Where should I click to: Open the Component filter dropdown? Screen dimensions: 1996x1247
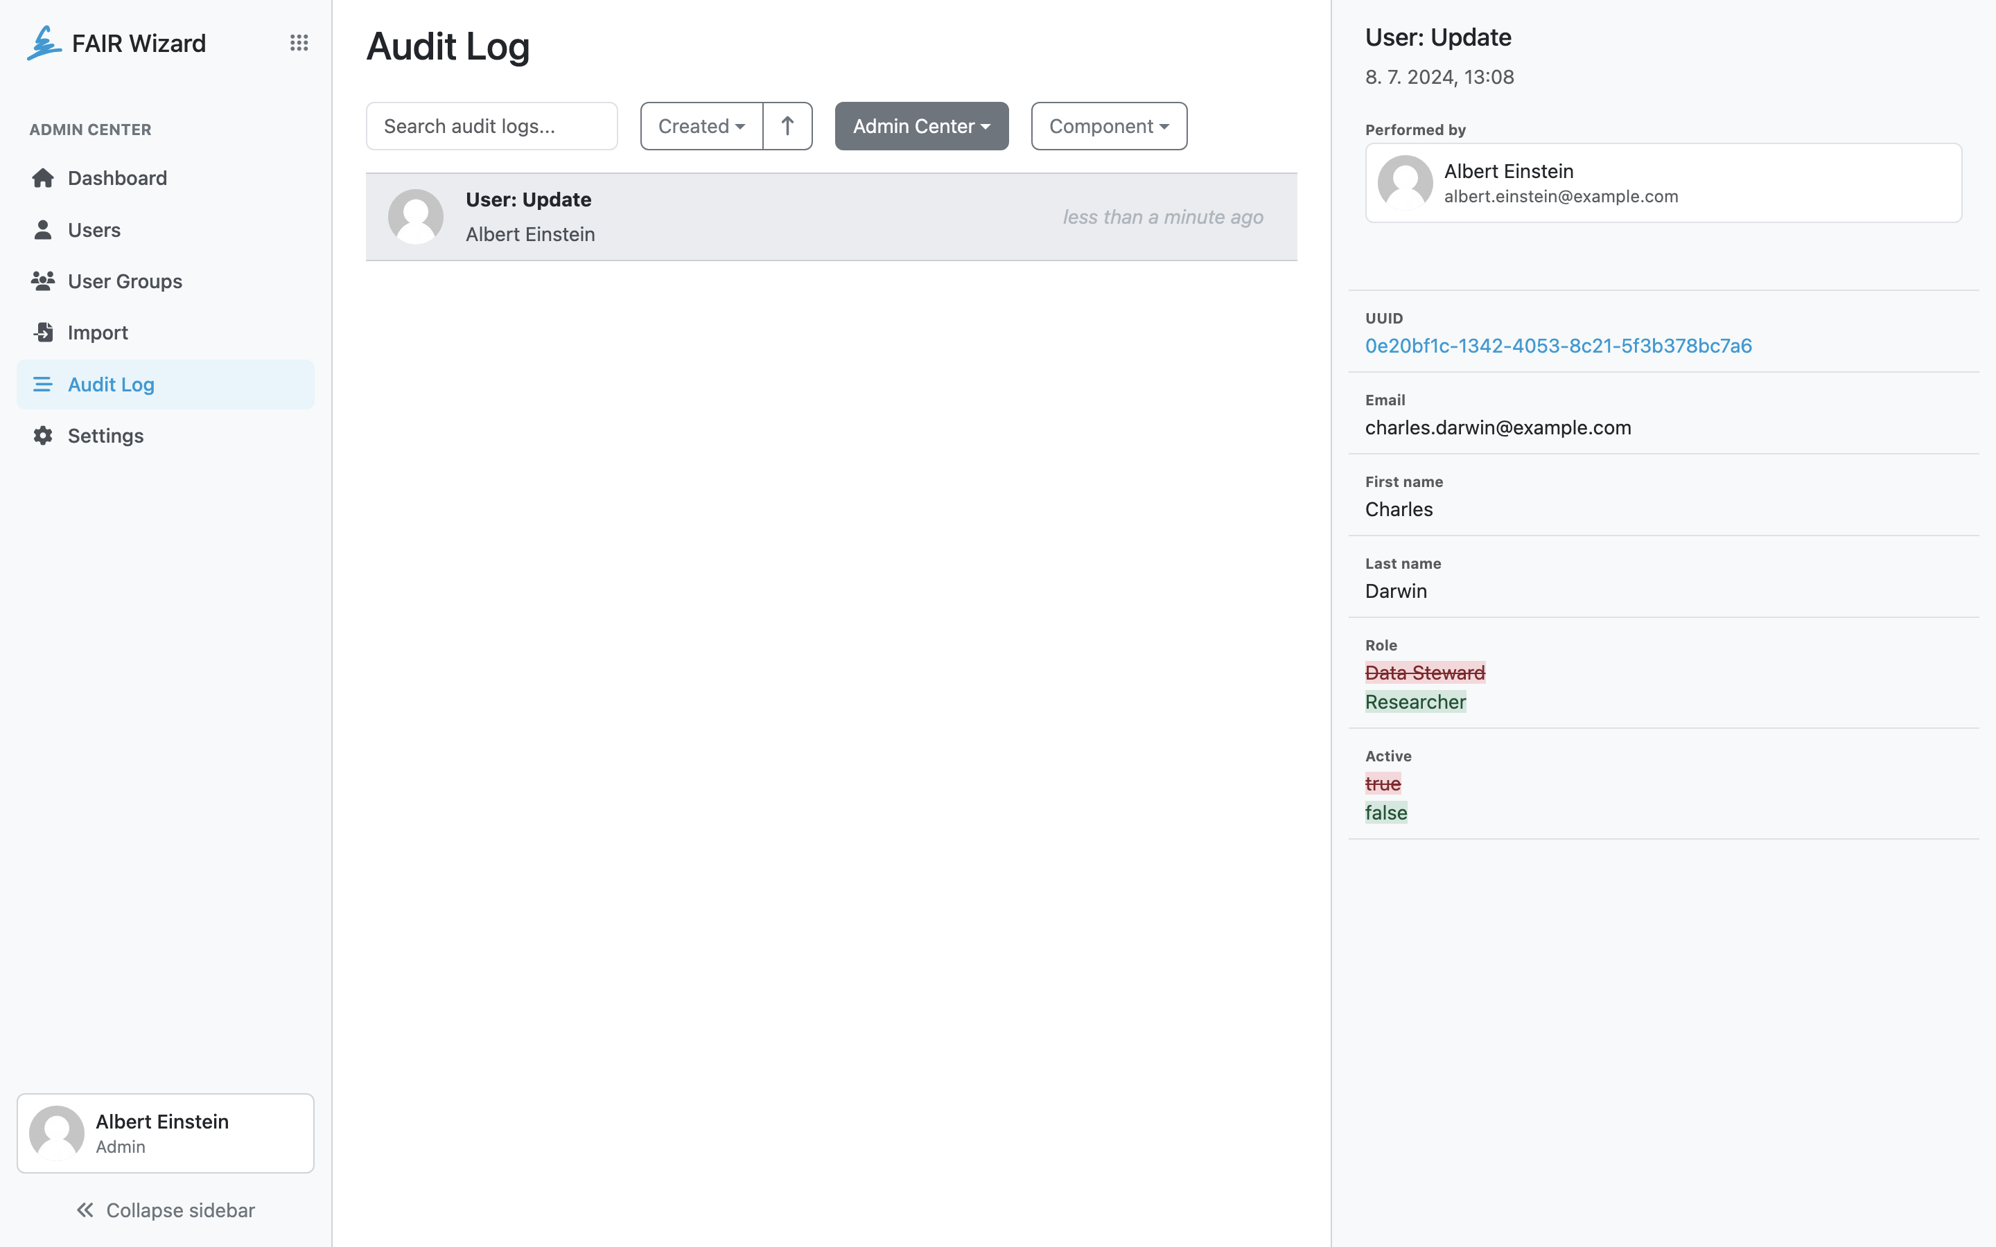point(1108,126)
